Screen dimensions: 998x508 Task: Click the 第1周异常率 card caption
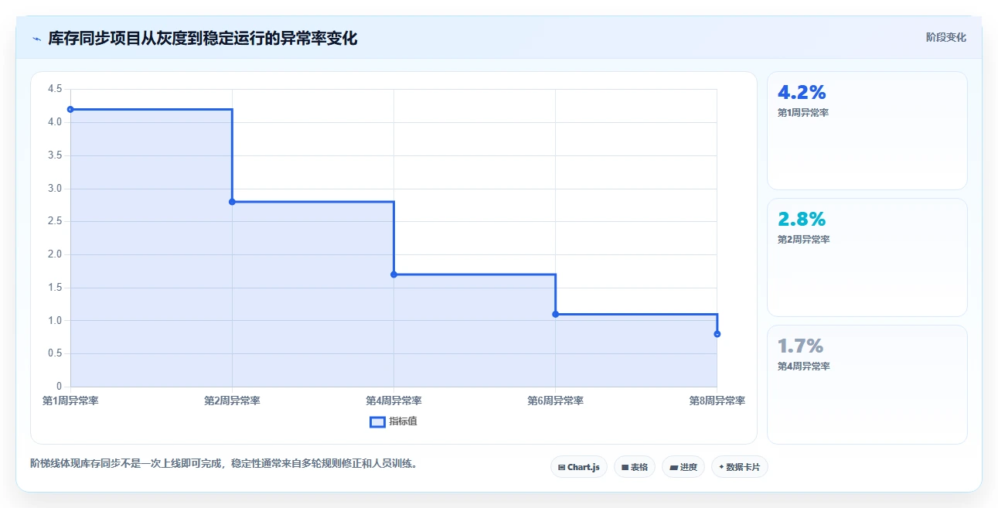(803, 113)
